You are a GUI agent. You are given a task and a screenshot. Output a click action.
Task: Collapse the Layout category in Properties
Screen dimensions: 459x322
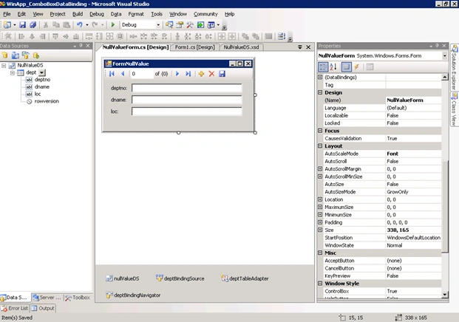(x=320, y=146)
